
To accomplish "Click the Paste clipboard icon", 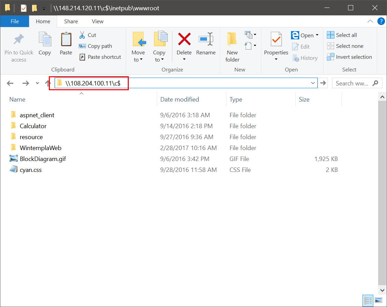I will tap(66, 40).
